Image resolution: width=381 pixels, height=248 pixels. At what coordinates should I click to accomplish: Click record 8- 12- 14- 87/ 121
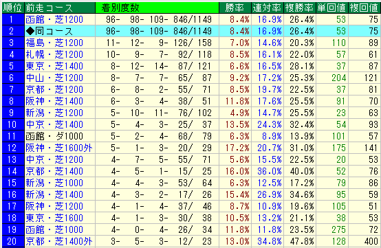[x=161, y=66]
